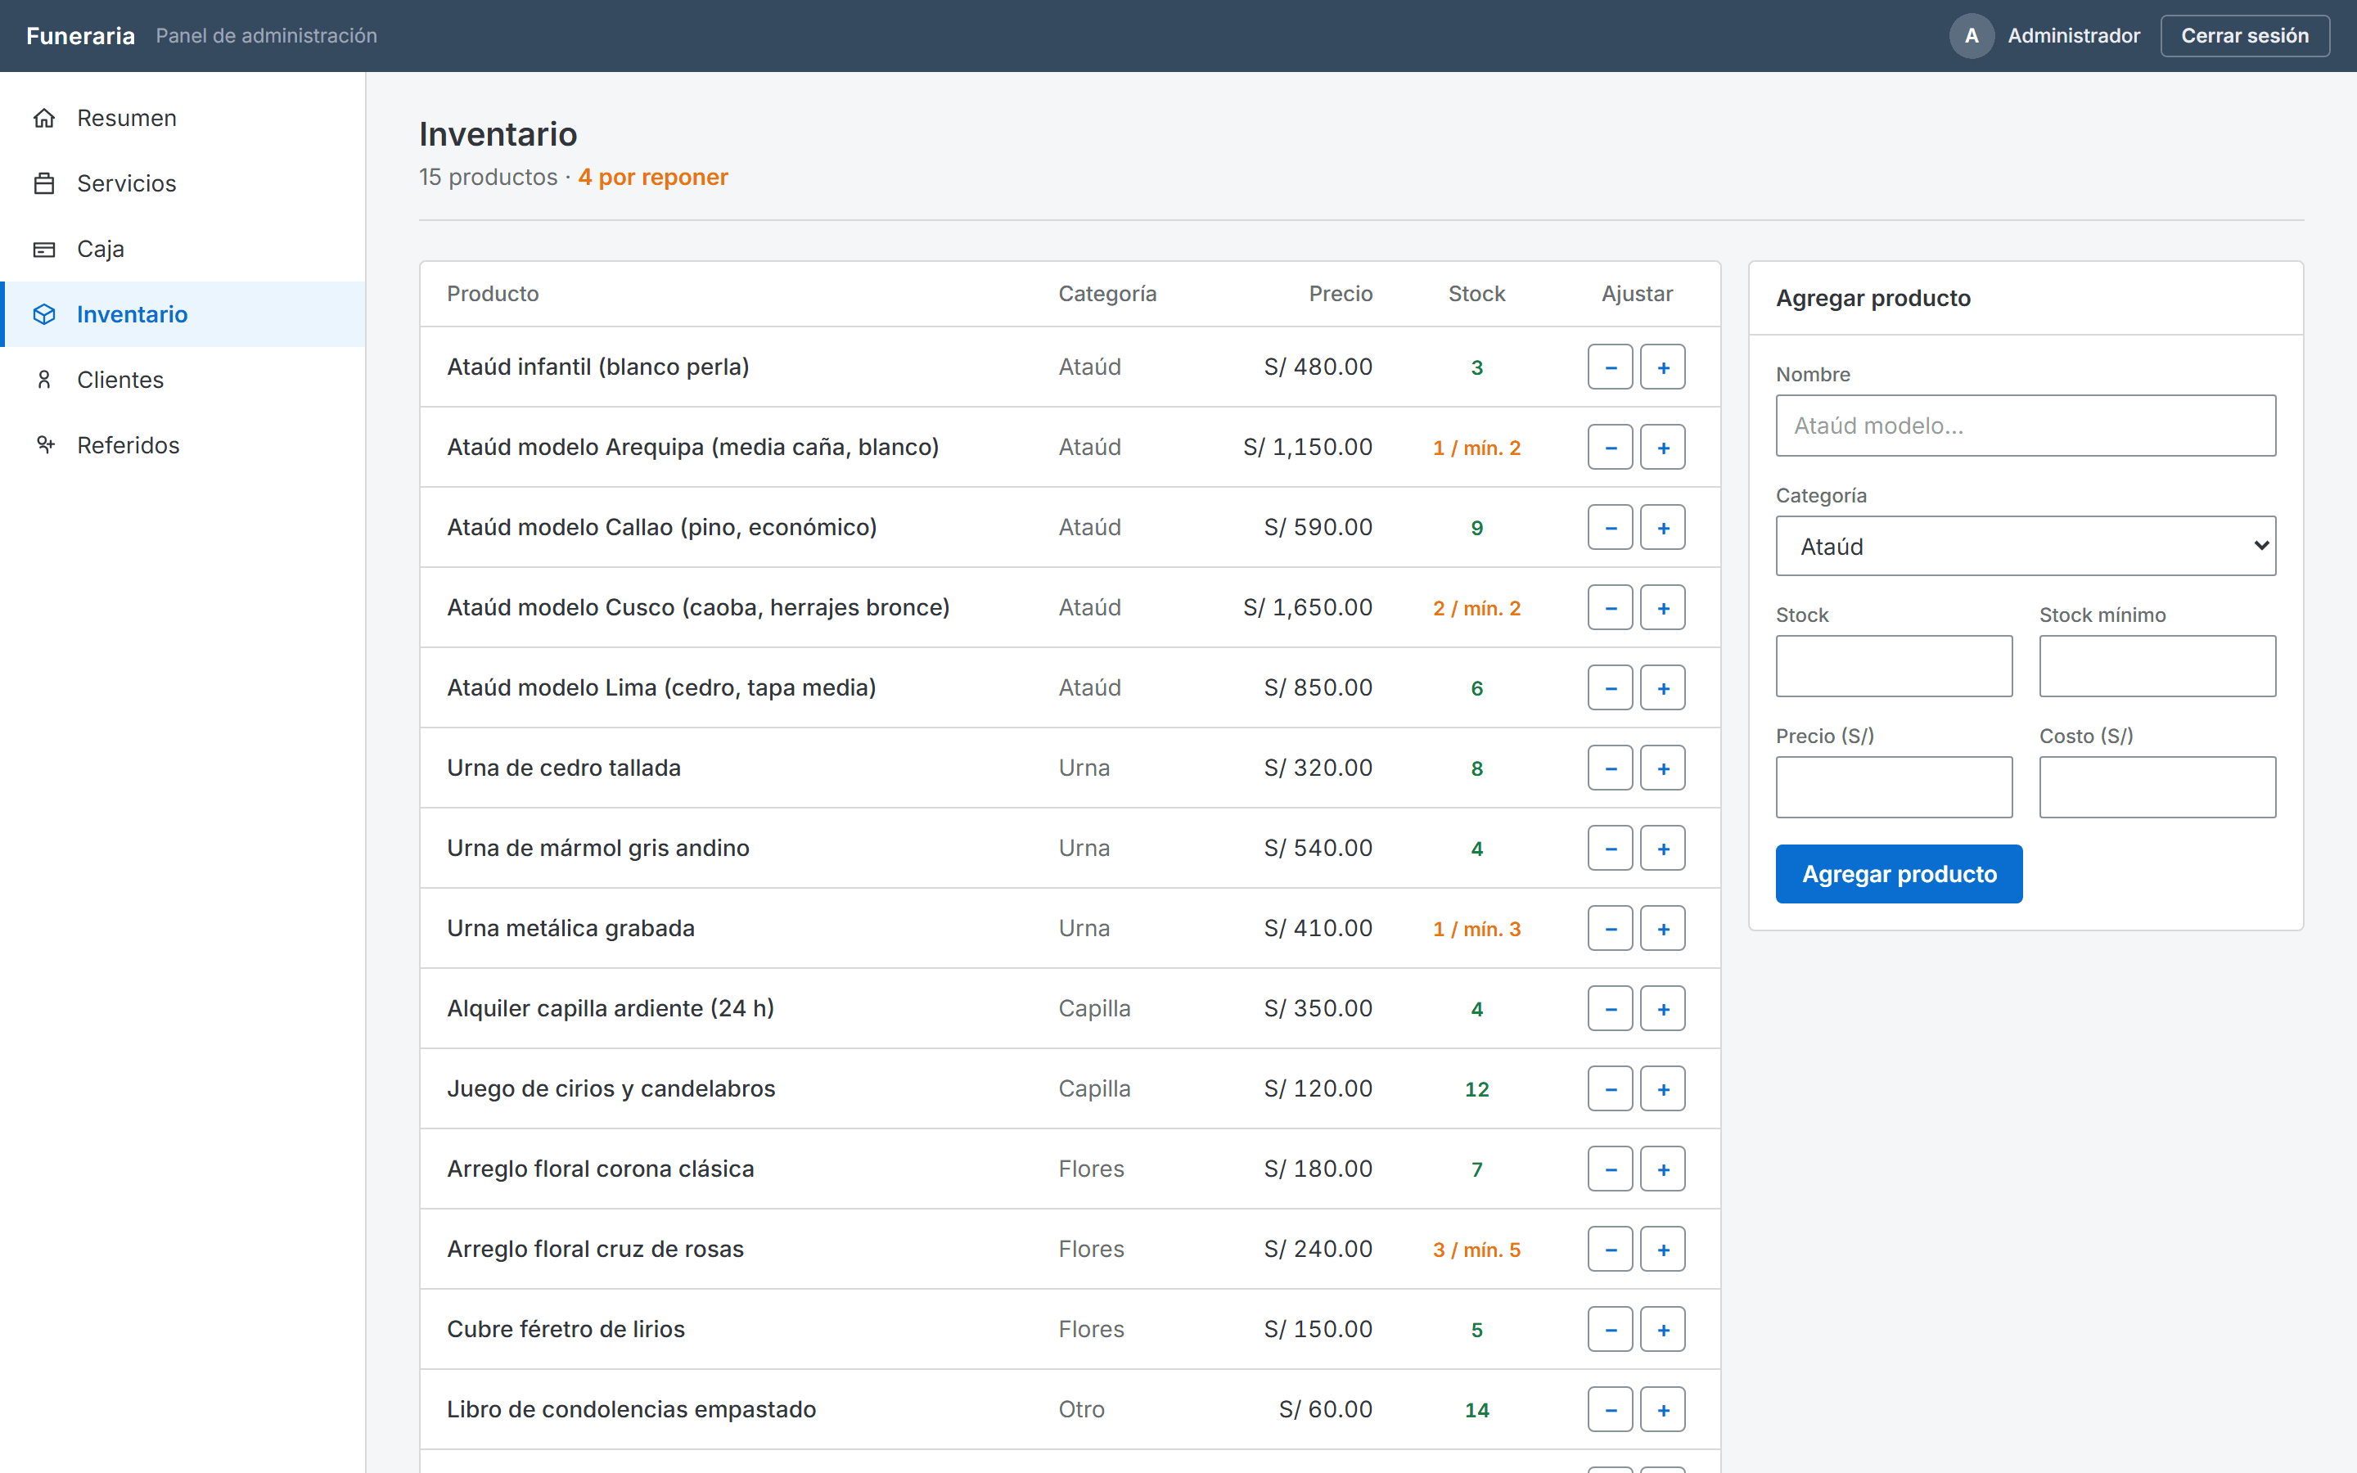Image resolution: width=2357 pixels, height=1473 pixels.
Task: Open the Resumen section
Action: 183,118
